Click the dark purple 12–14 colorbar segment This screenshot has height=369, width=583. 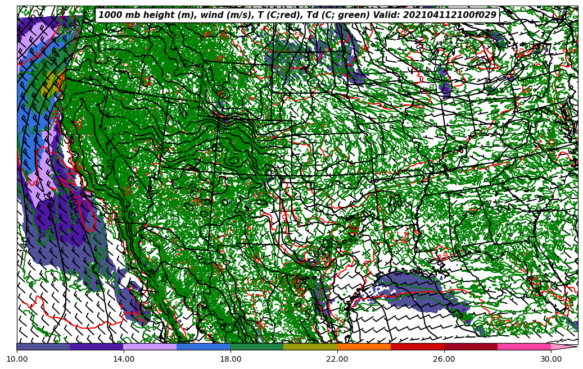(97, 347)
